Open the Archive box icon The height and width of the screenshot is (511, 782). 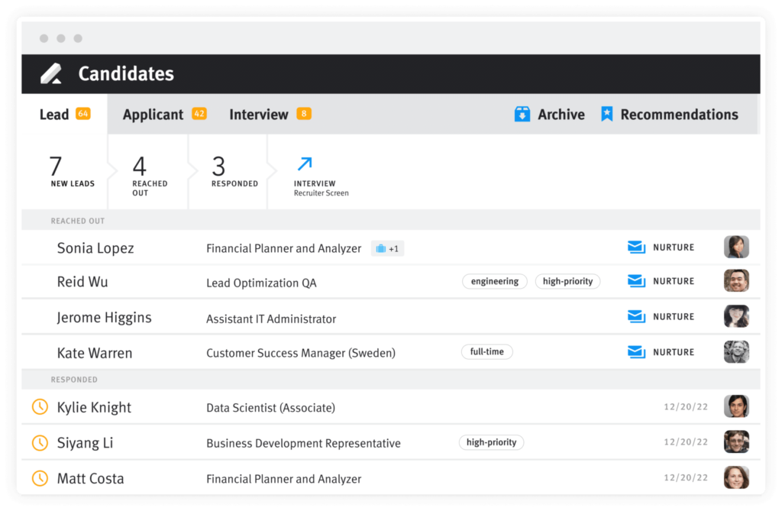[522, 114]
